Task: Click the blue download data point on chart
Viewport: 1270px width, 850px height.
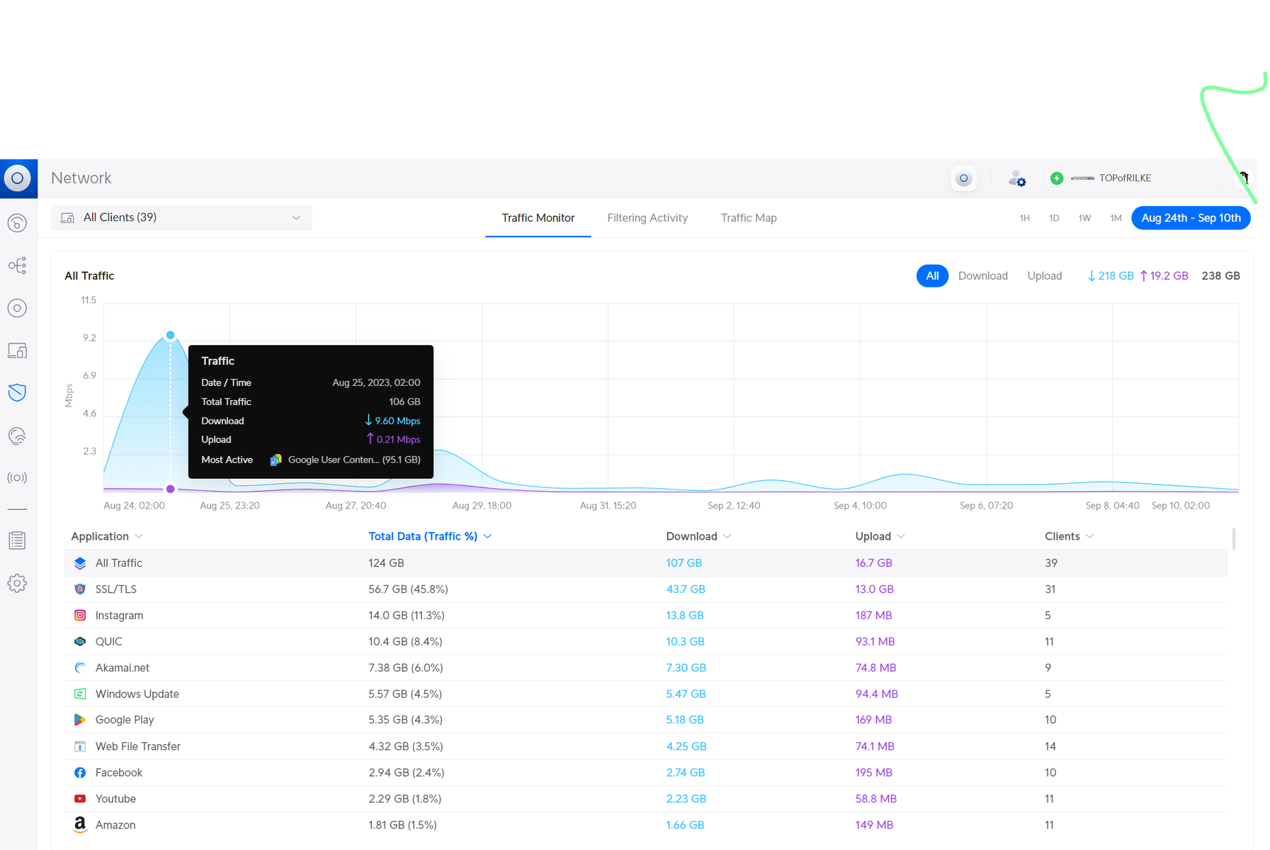Action: click(171, 335)
